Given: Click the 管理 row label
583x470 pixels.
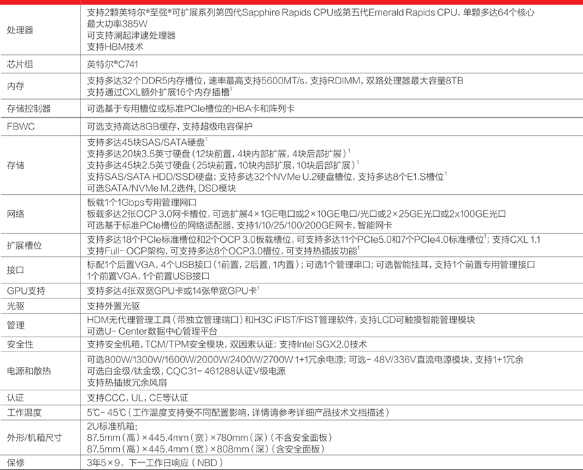Looking at the screenshot, I should (16, 326).
